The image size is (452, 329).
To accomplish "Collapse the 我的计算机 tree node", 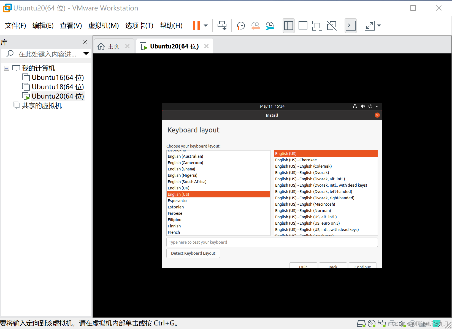I will [7, 68].
